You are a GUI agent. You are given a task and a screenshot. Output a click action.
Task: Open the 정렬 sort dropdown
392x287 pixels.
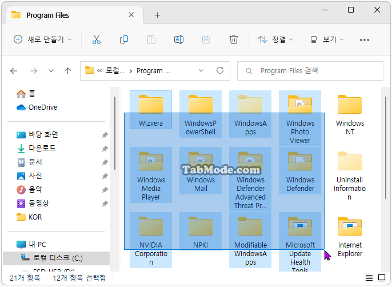coord(275,39)
